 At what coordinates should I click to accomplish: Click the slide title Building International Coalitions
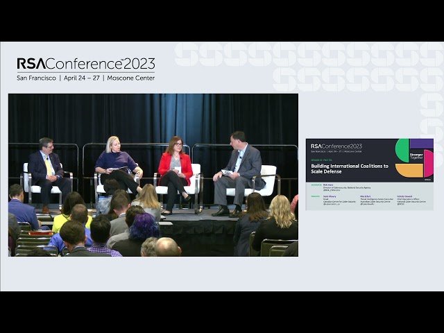pyautogui.click(x=350, y=169)
